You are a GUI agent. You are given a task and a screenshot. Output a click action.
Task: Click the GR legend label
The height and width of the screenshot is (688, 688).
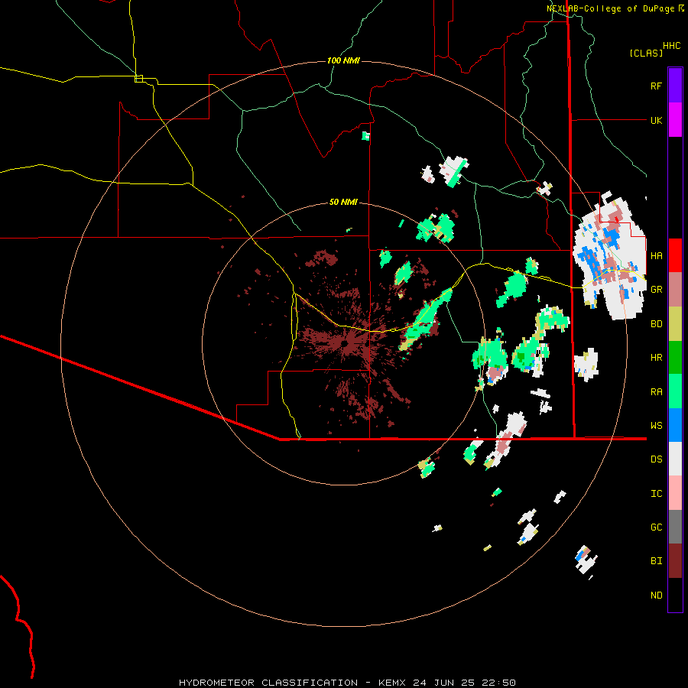[656, 290]
